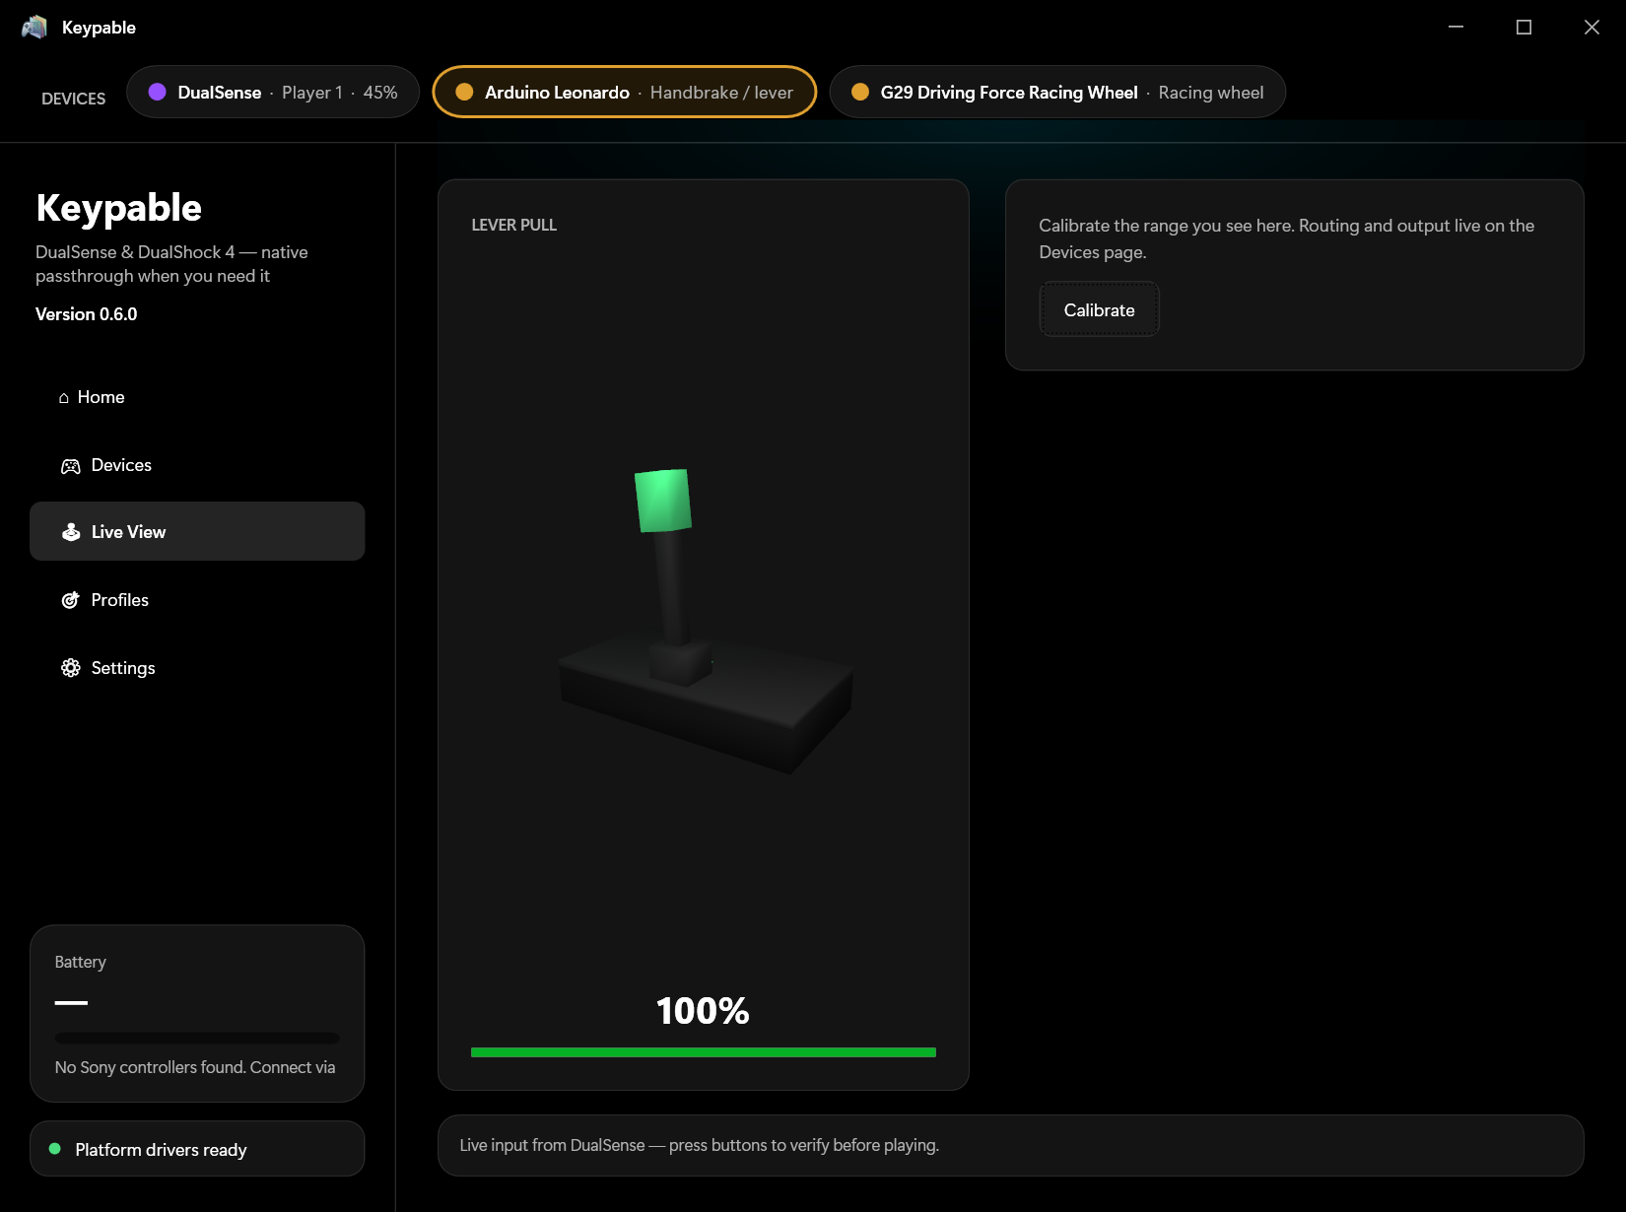Click the Home house icon in sidebar
Viewport: 1626px width, 1212px height.
point(64,398)
